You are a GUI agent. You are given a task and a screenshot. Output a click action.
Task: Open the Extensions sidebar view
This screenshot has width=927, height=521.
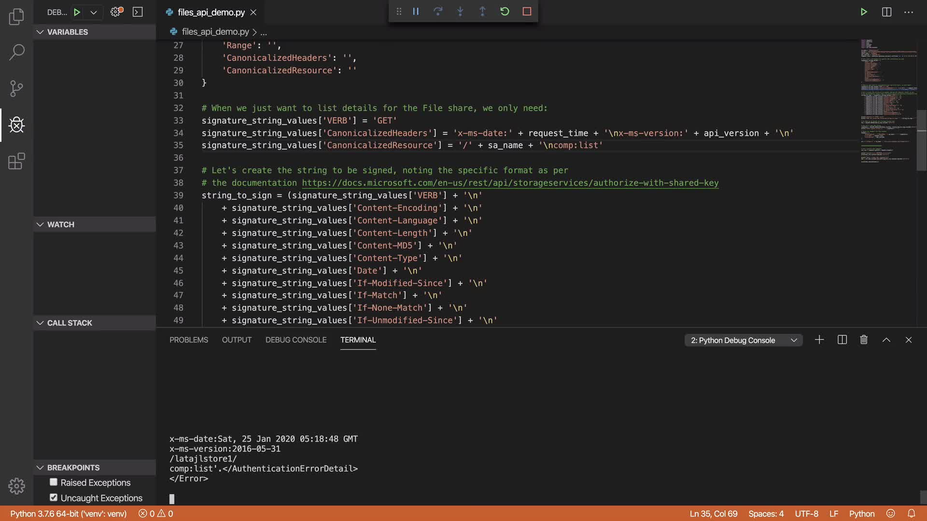16,161
